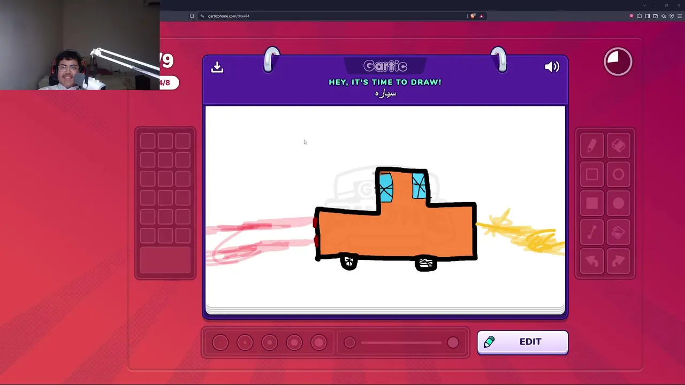
Task: Pick the largest brush thickness
Action: pos(318,343)
